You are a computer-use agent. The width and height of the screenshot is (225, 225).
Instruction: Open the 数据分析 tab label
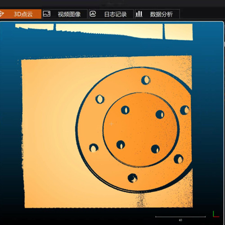[x=161, y=14]
